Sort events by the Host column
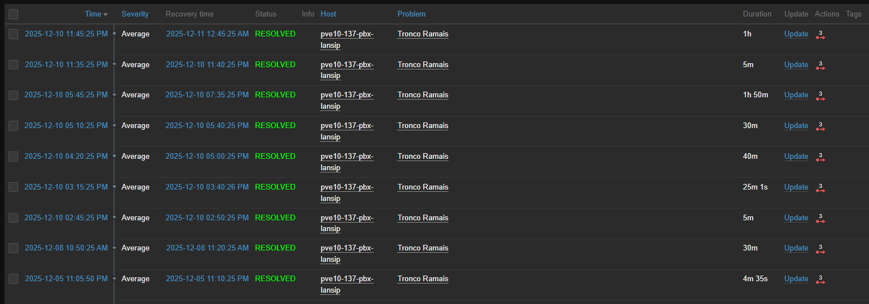 328,14
